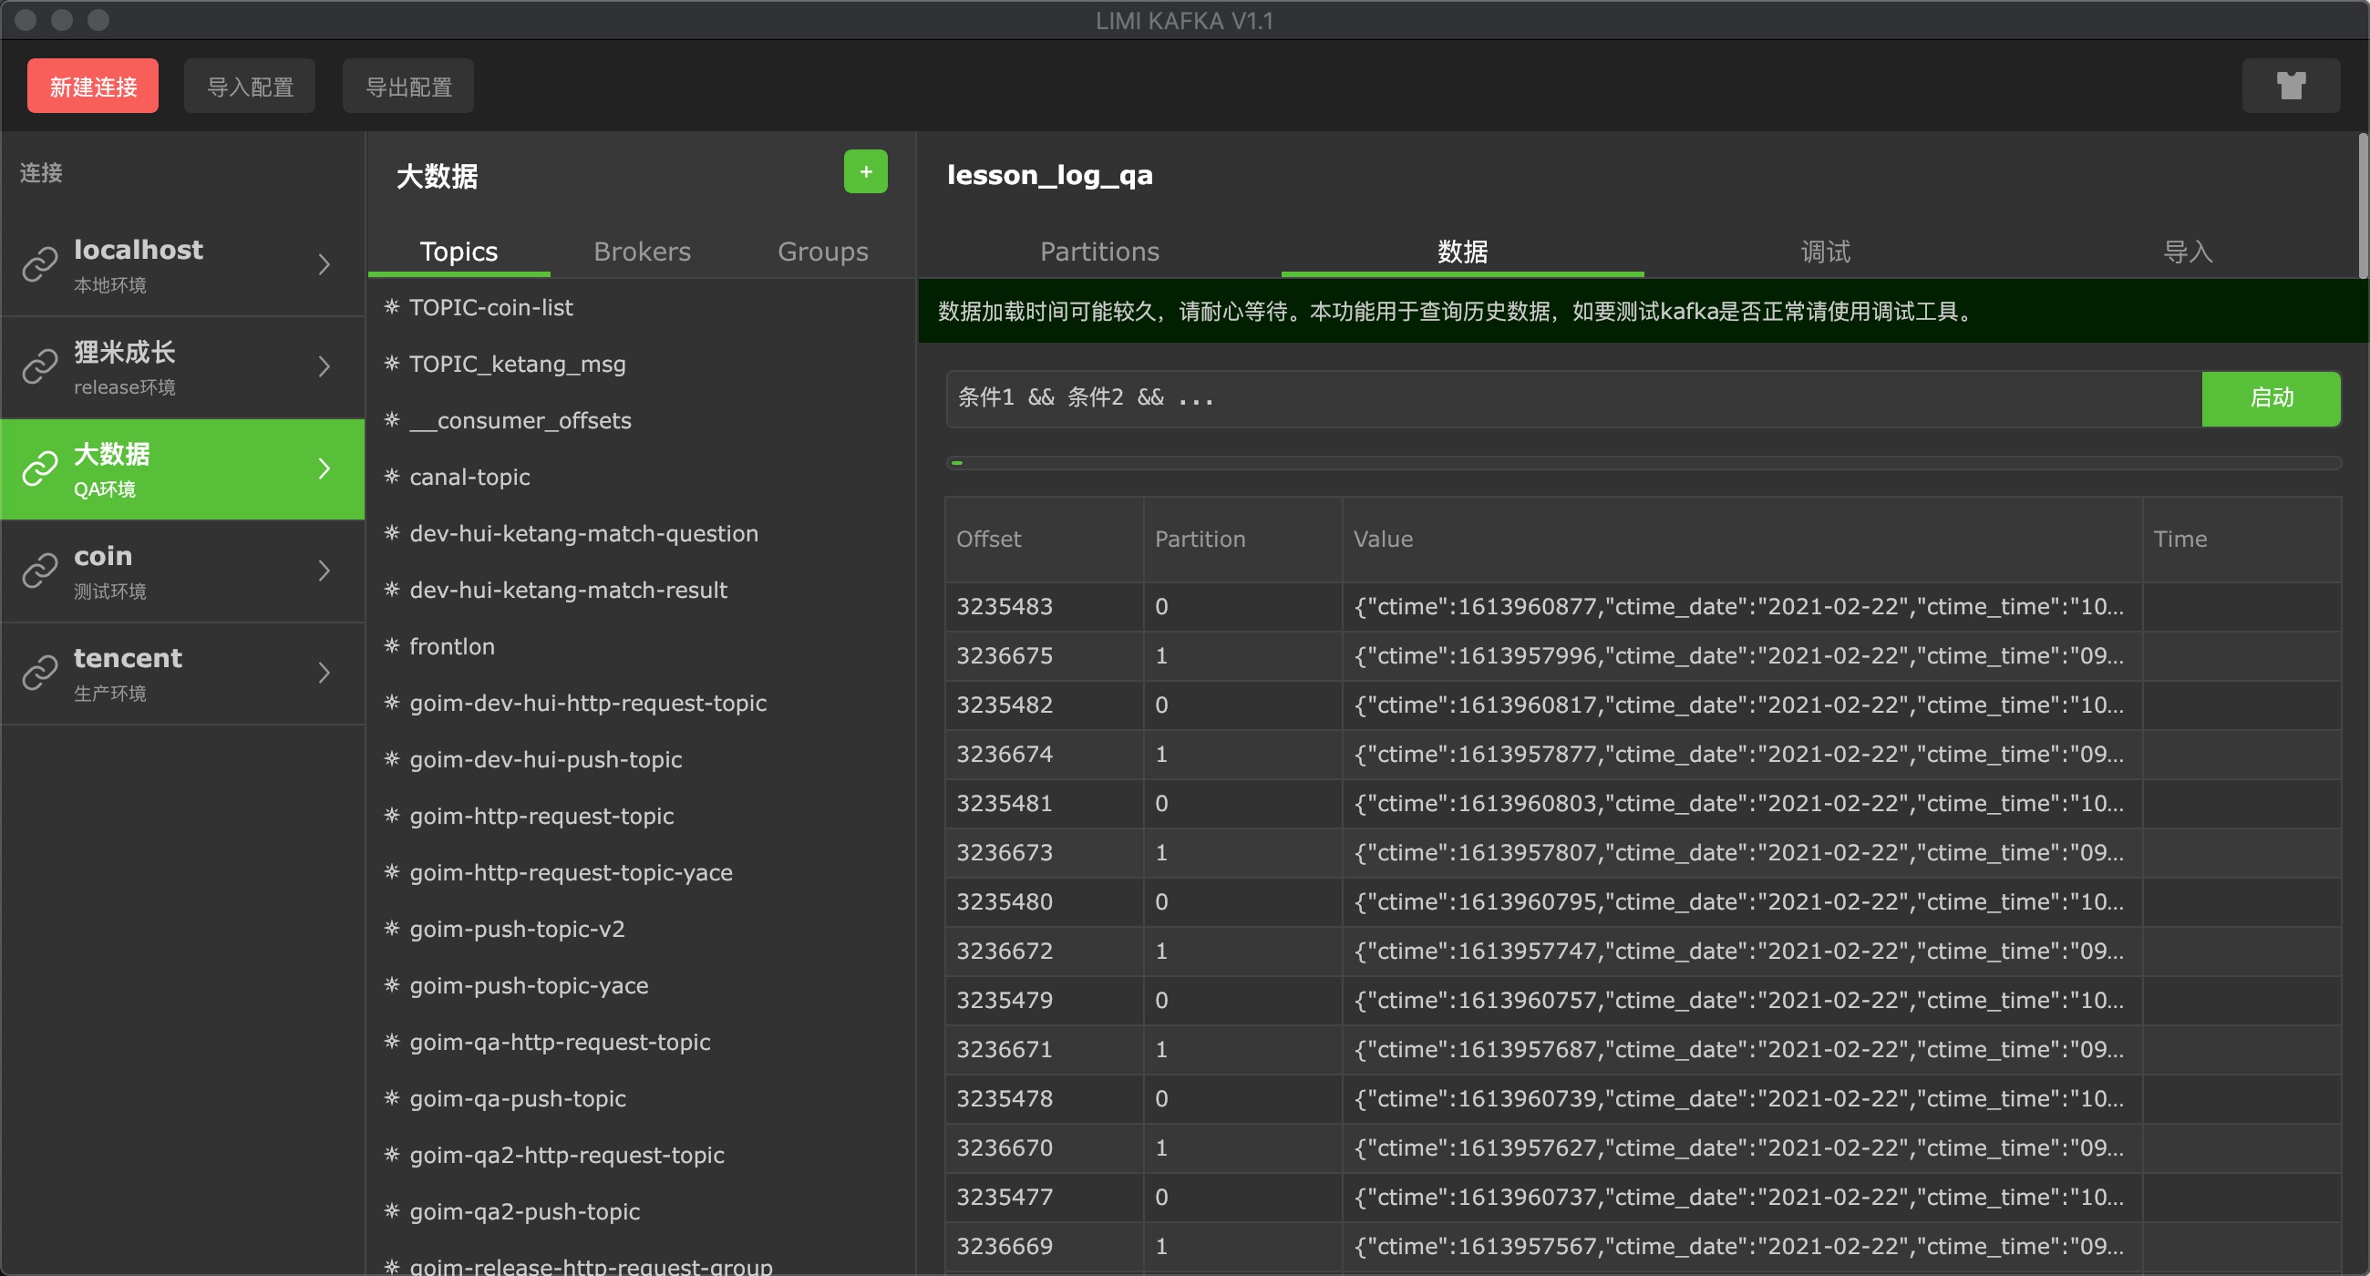Click the link icon beside localhost
This screenshot has width=2370, height=1276.
click(x=40, y=265)
